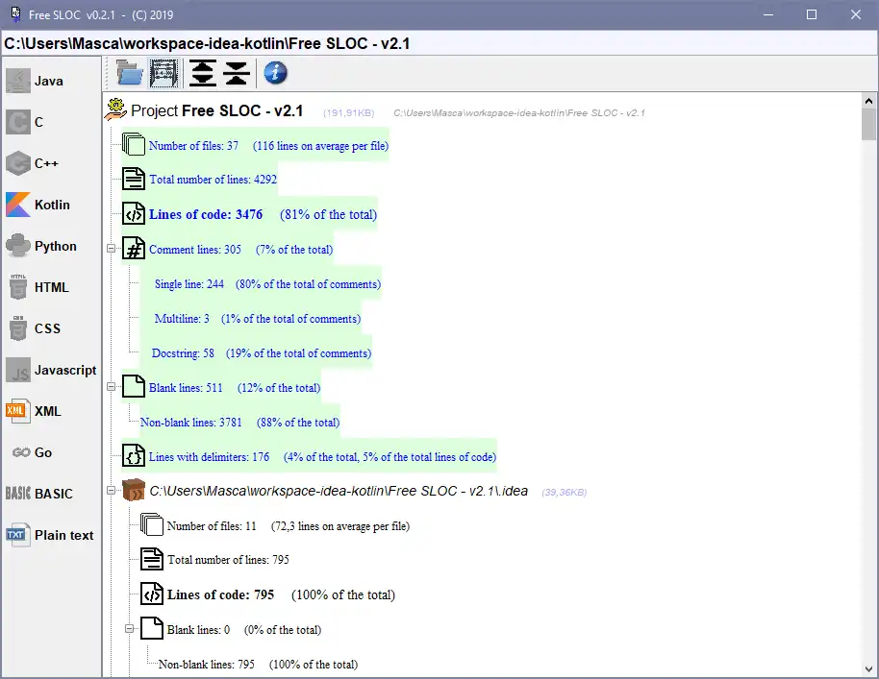
Task: Click the code icon beside 'Lines of code: 3476'
Action: pyautogui.click(x=134, y=214)
